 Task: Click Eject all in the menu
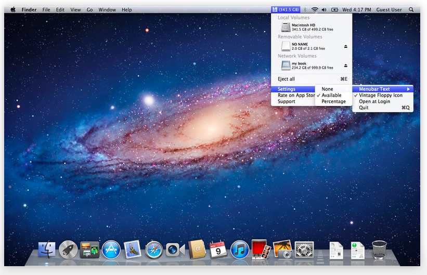pos(286,79)
